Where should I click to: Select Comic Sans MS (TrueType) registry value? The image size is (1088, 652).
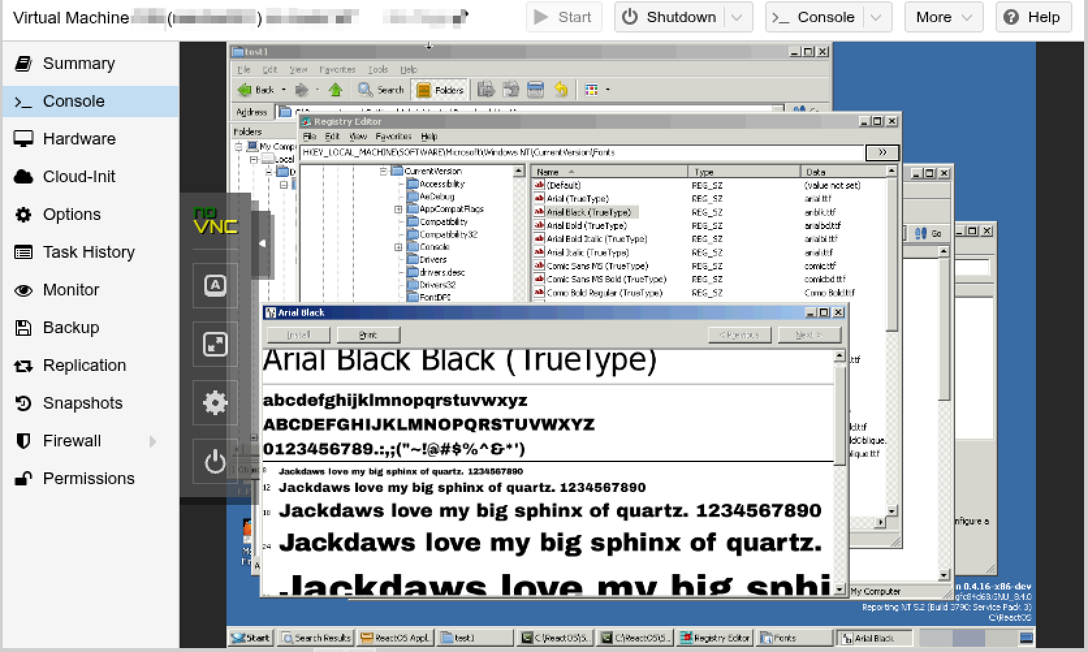tap(597, 266)
